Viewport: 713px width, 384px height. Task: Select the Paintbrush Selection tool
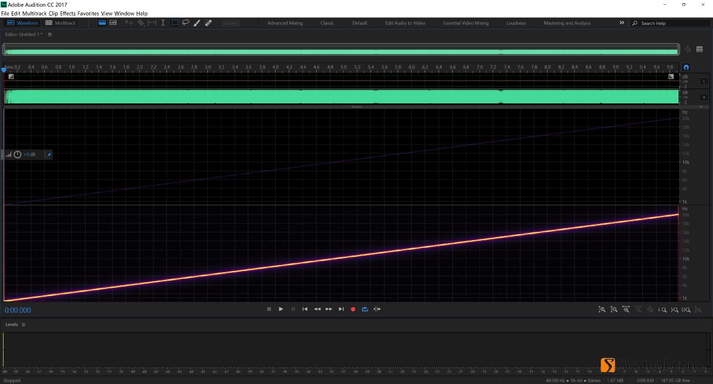coord(197,23)
